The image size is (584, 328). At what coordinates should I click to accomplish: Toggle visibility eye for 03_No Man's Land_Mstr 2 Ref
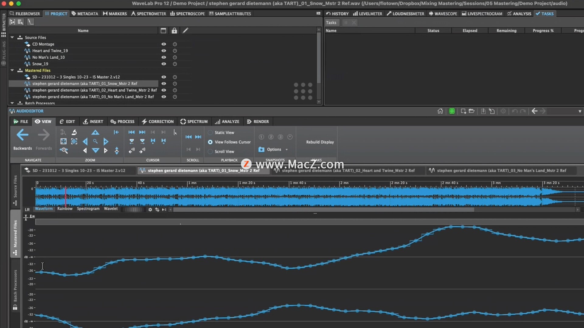point(164,97)
